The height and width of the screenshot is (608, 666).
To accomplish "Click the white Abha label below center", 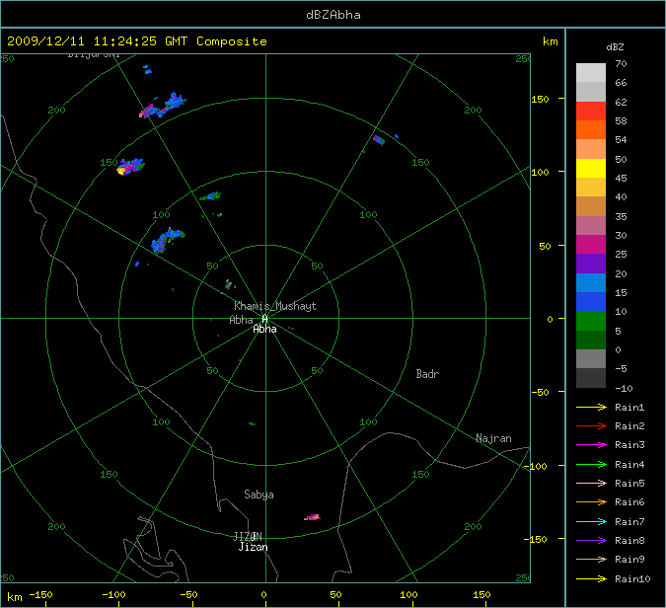I will [x=265, y=329].
